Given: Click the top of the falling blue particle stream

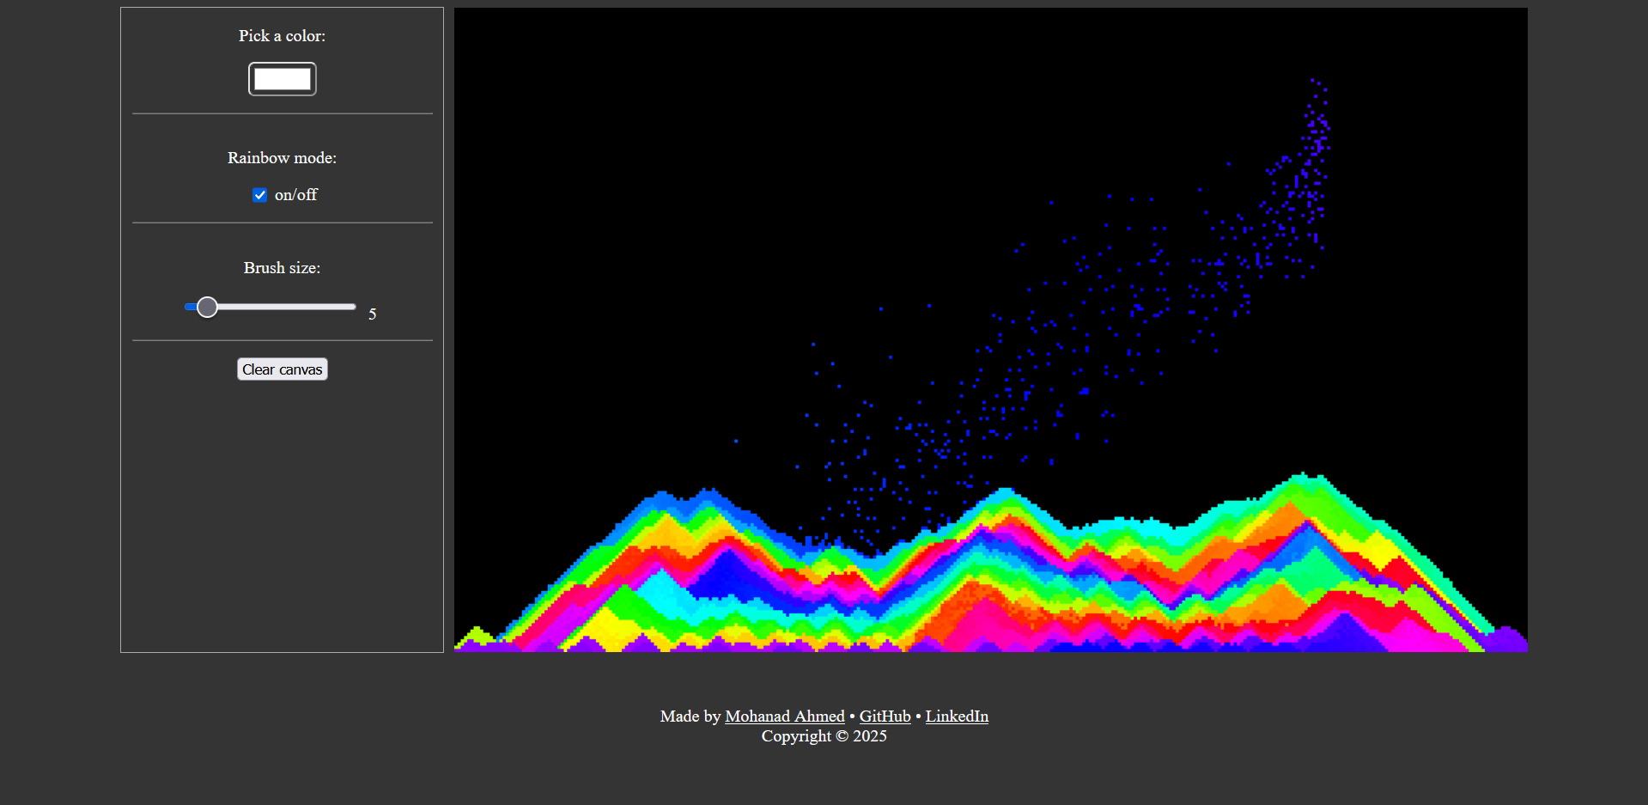Looking at the screenshot, I should pyautogui.click(x=1317, y=86).
